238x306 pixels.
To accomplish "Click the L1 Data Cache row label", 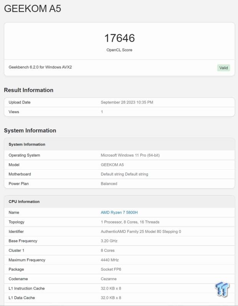I will click(22, 298).
